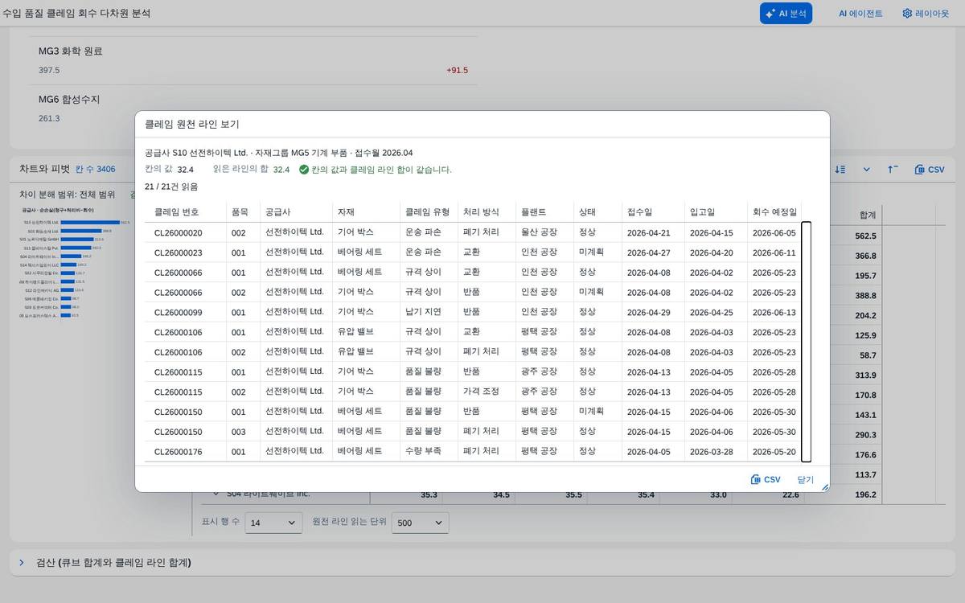
Task: Select claim number CL26000176
Action: click(x=179, y=452)
